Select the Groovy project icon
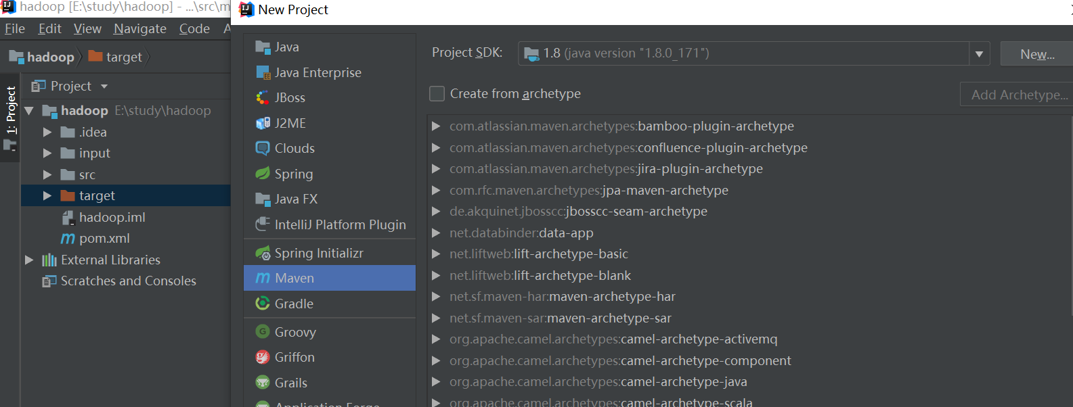 263,332
